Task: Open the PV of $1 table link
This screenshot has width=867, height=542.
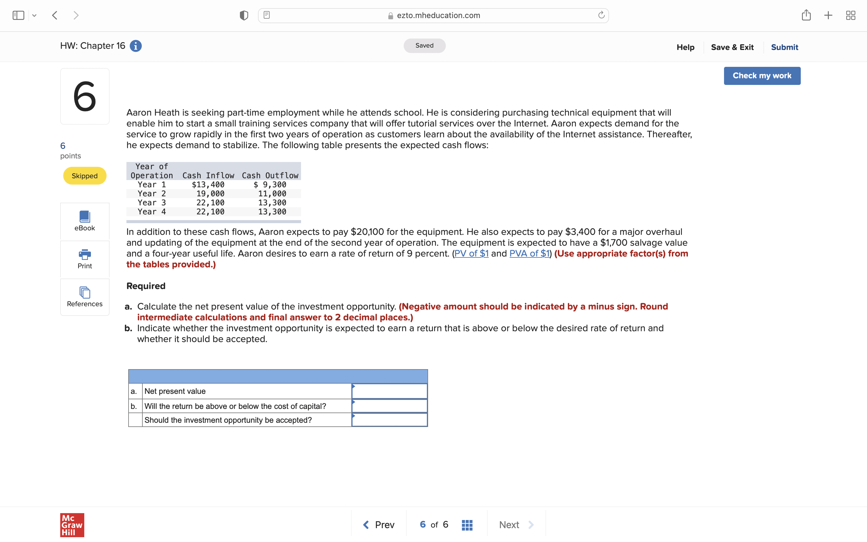Action: pos(471,254)
